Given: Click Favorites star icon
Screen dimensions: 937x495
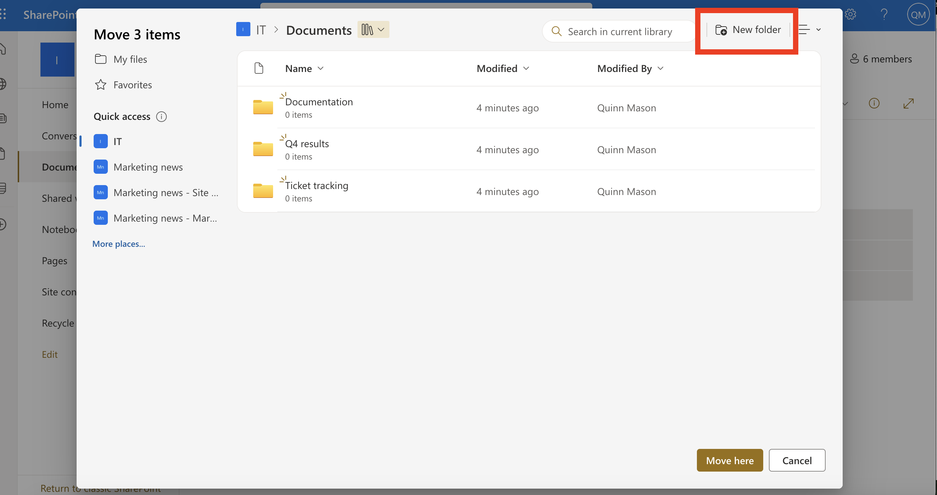Looking at the screenshot, I should [x=100, y=85].
